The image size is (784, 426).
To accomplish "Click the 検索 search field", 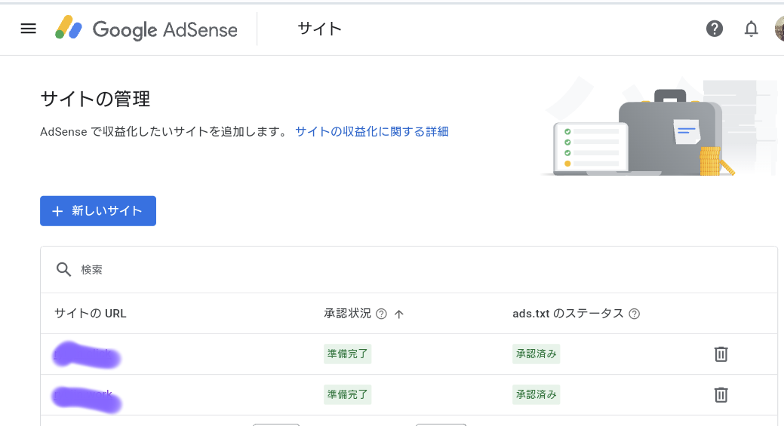I will click(409, 270).
